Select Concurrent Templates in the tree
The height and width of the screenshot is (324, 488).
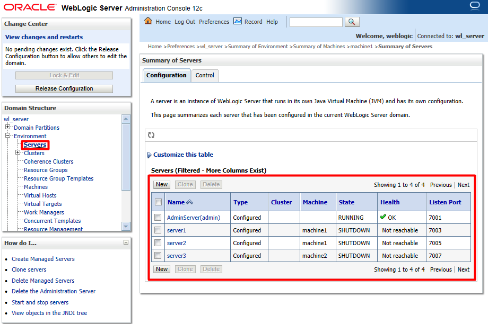(53, 221)
